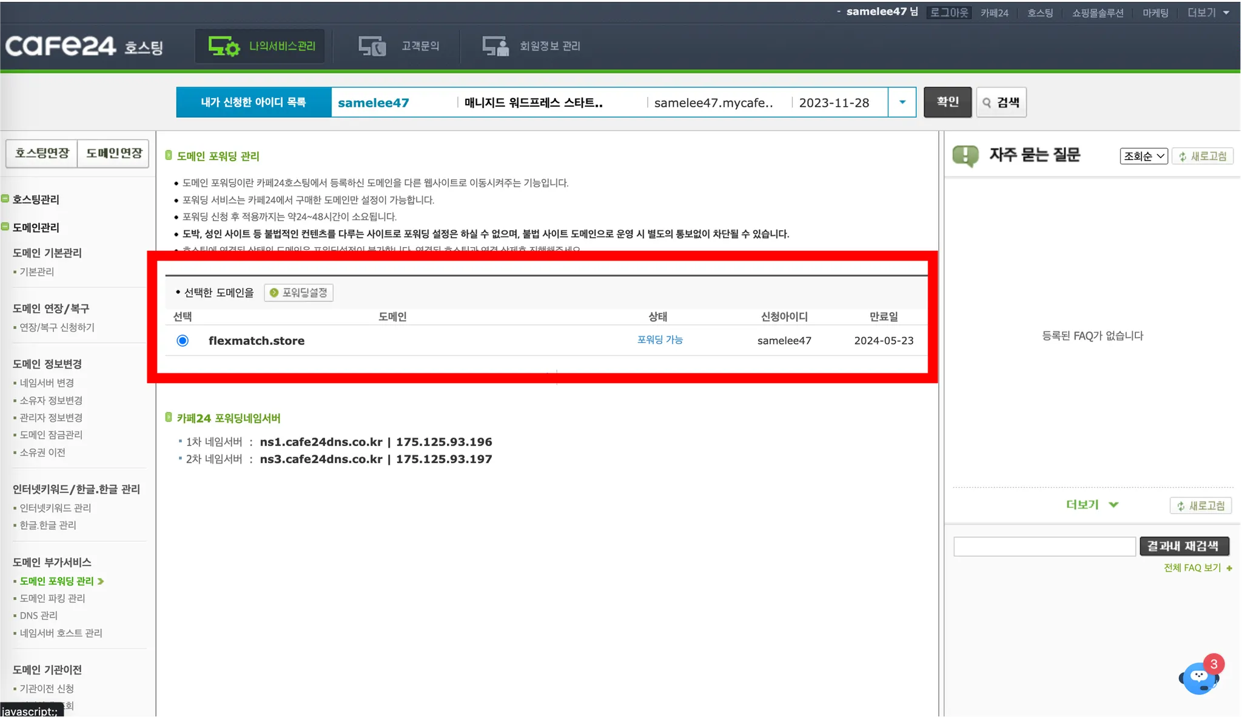Open the DNS 관리 sidebar link
Viewport: 1242px width, 717px height.
39,615
